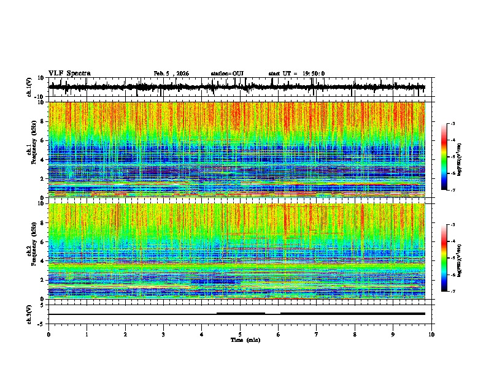Click the "3" tick on the time axis
The image size is (486, 375).
coord(164,335)
